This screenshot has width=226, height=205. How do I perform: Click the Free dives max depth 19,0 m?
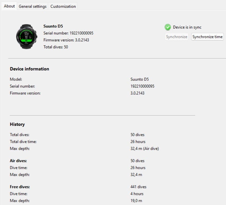pyautogui.click(x=136, y=201)
